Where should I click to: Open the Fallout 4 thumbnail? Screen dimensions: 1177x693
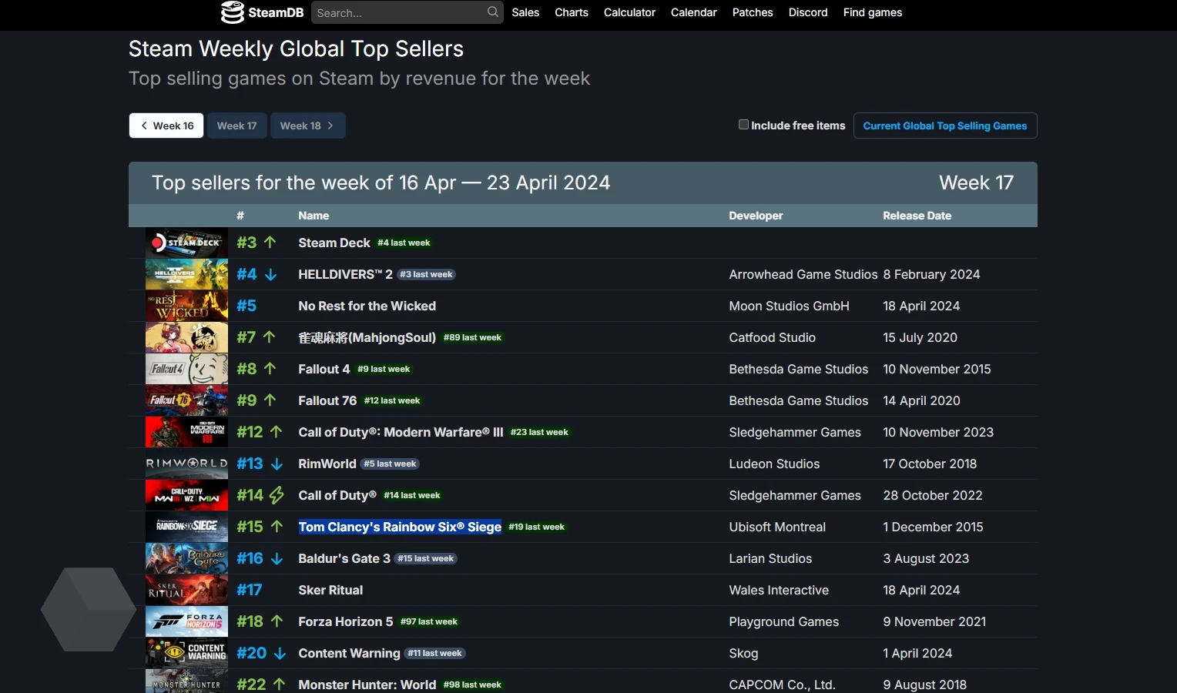186,369
